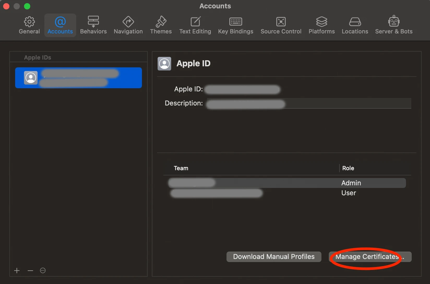This screenshot has height=284, width=430.
Task: Add a new account with plus button
Action: coord(17,270)
